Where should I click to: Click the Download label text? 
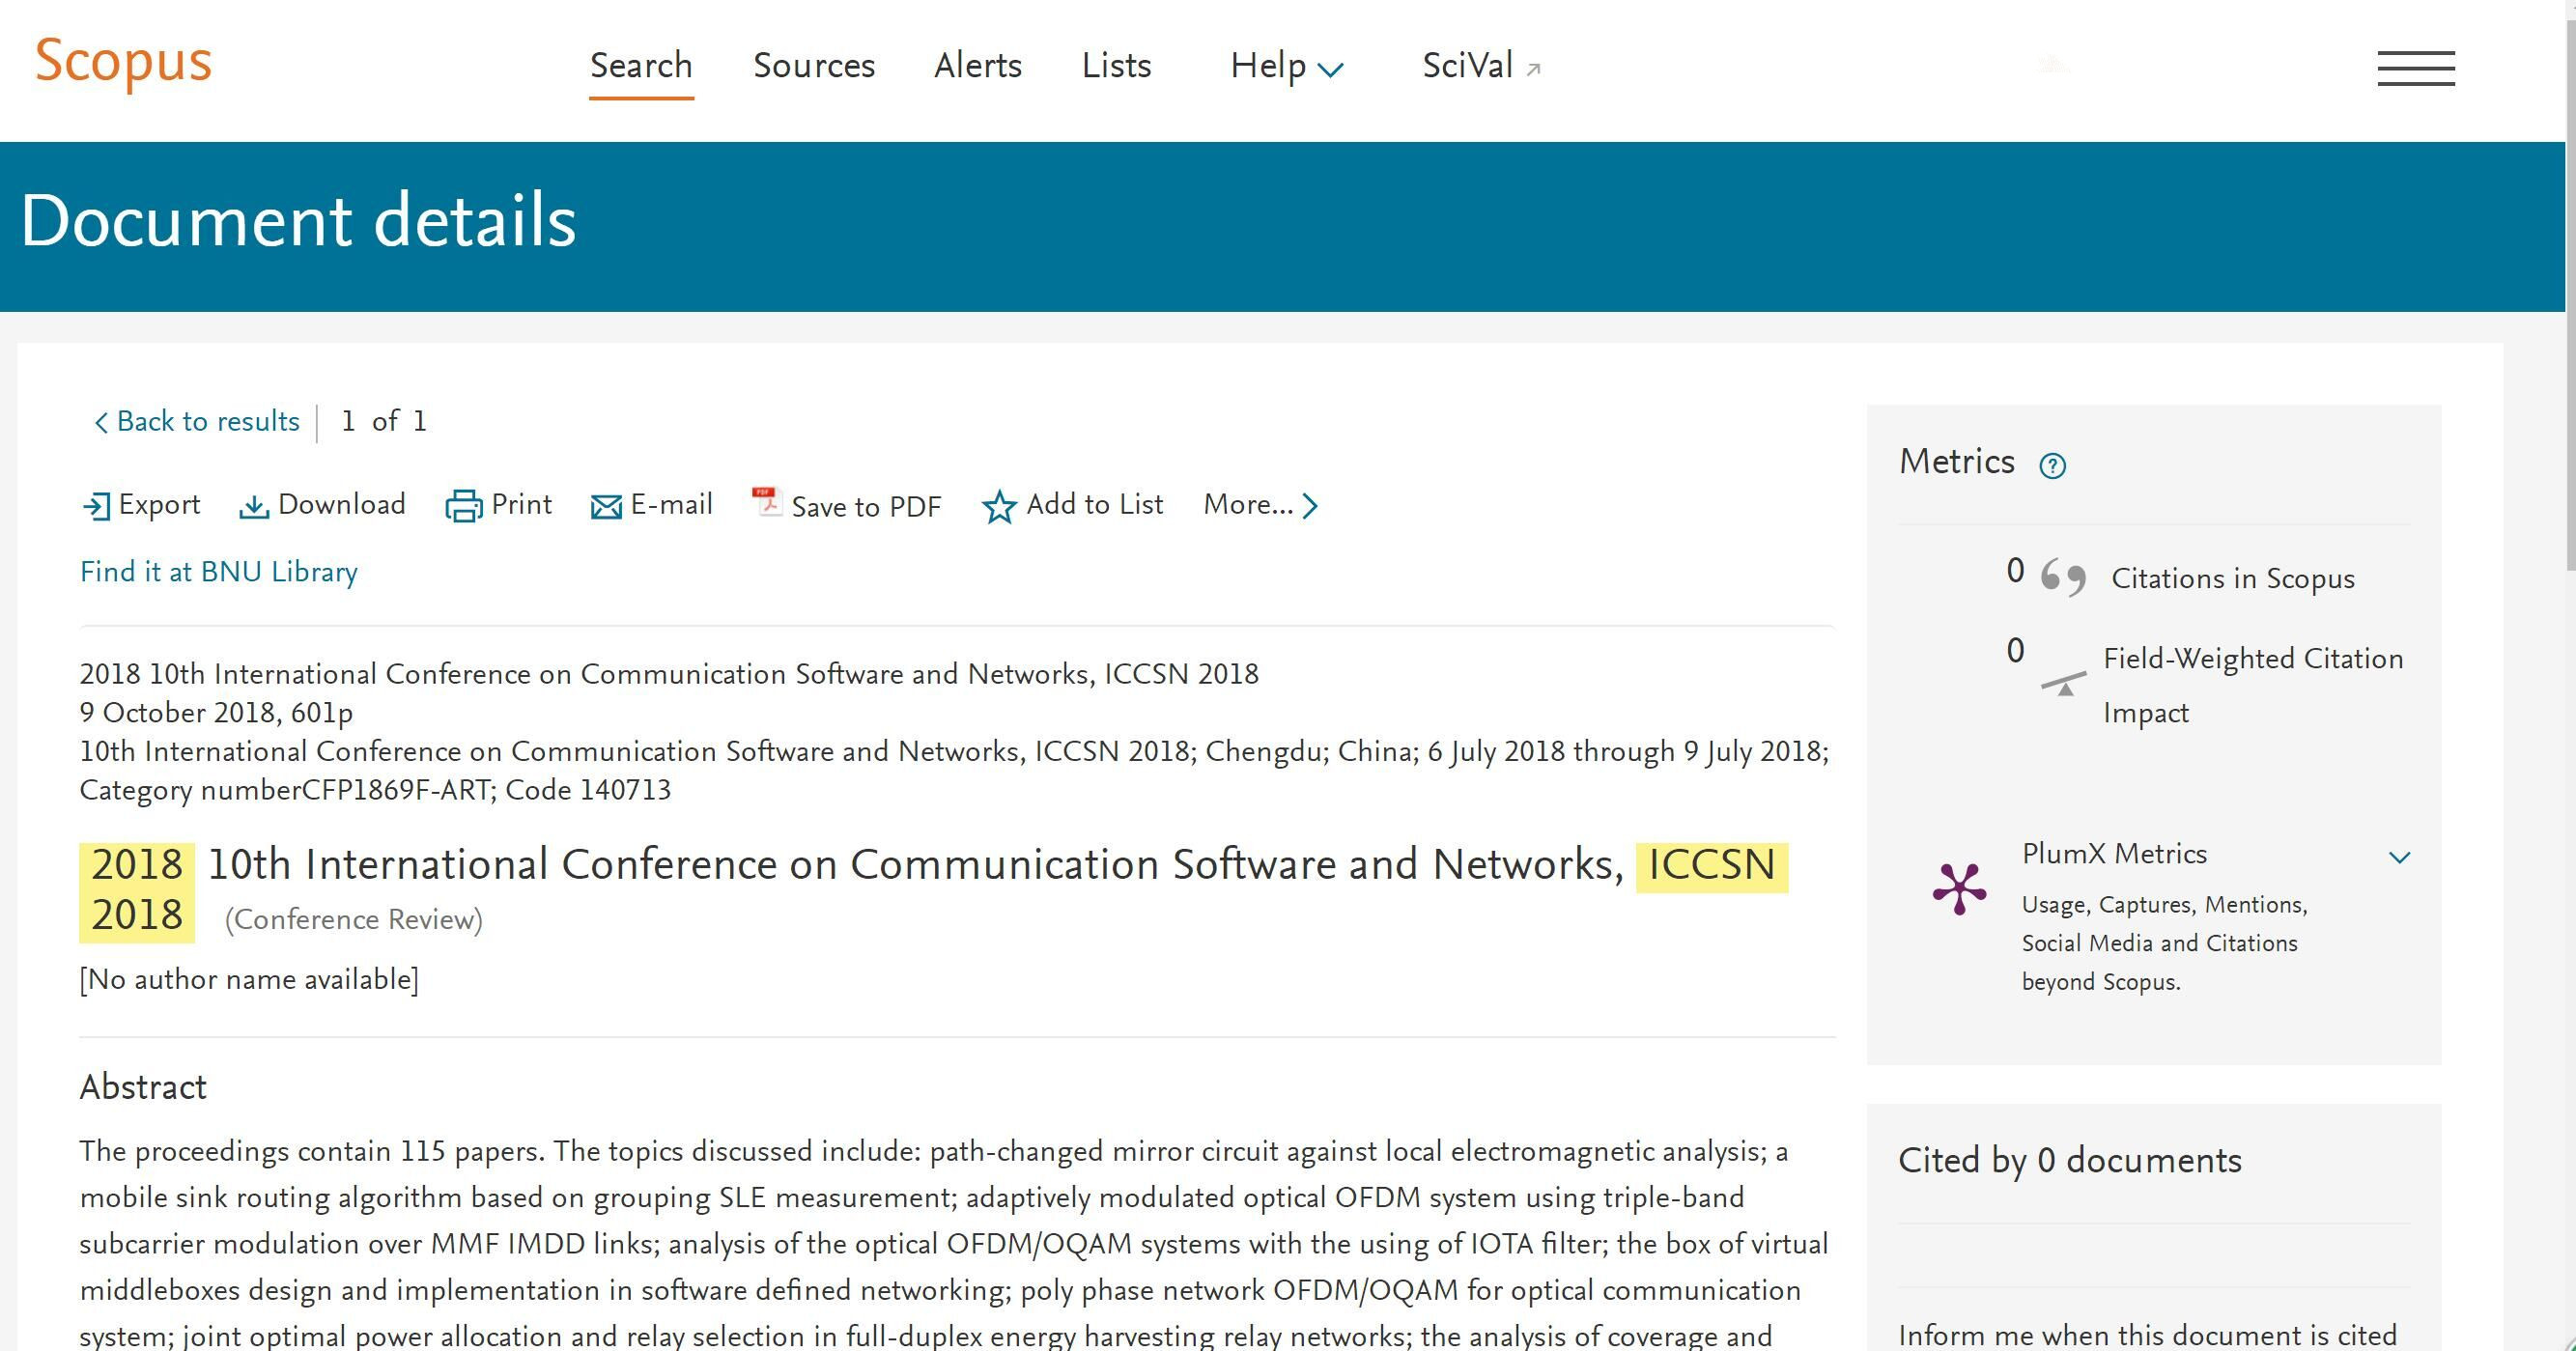pos(342,504)
